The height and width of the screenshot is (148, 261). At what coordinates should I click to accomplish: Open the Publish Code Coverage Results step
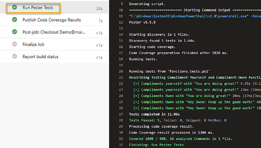coord(52,20)
